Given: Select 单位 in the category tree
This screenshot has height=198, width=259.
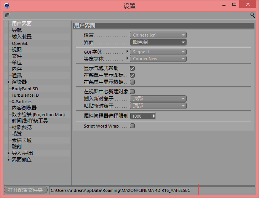Looking at the screenshot, I should 17,62.
